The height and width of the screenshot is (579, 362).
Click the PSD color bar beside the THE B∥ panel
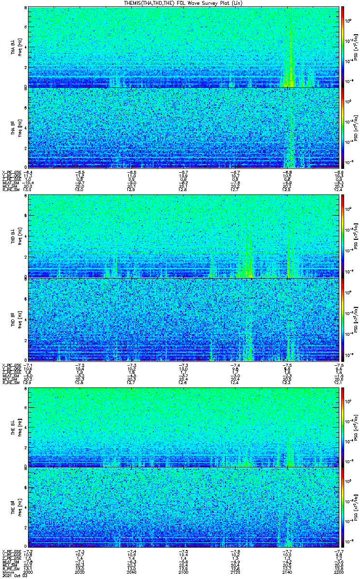coord(343,508)
